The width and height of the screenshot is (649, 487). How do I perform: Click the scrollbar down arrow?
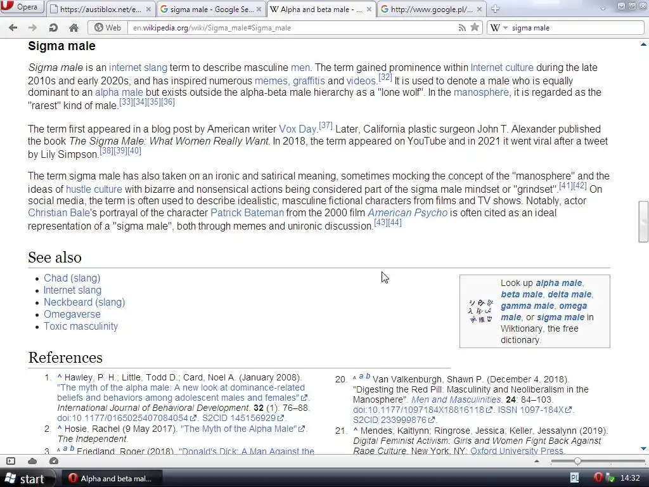(643, 448)
